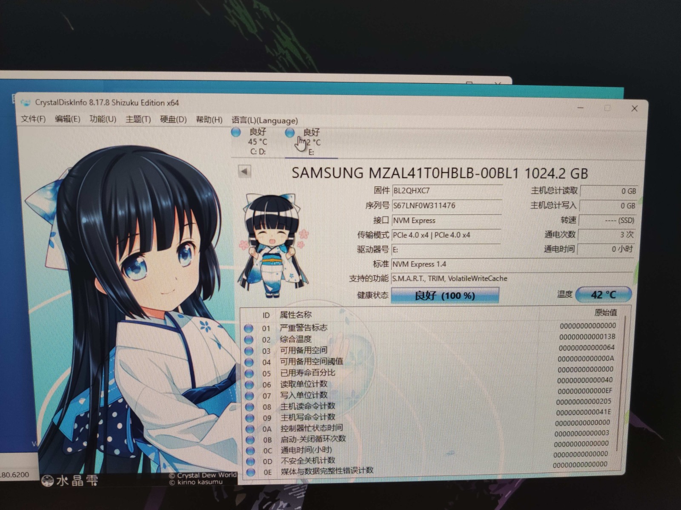This screenshot has height=510, width=681.
Task: Click the disk title SAMSUNG MZAL41T0HBLB-00BL1
Action: 405,173
